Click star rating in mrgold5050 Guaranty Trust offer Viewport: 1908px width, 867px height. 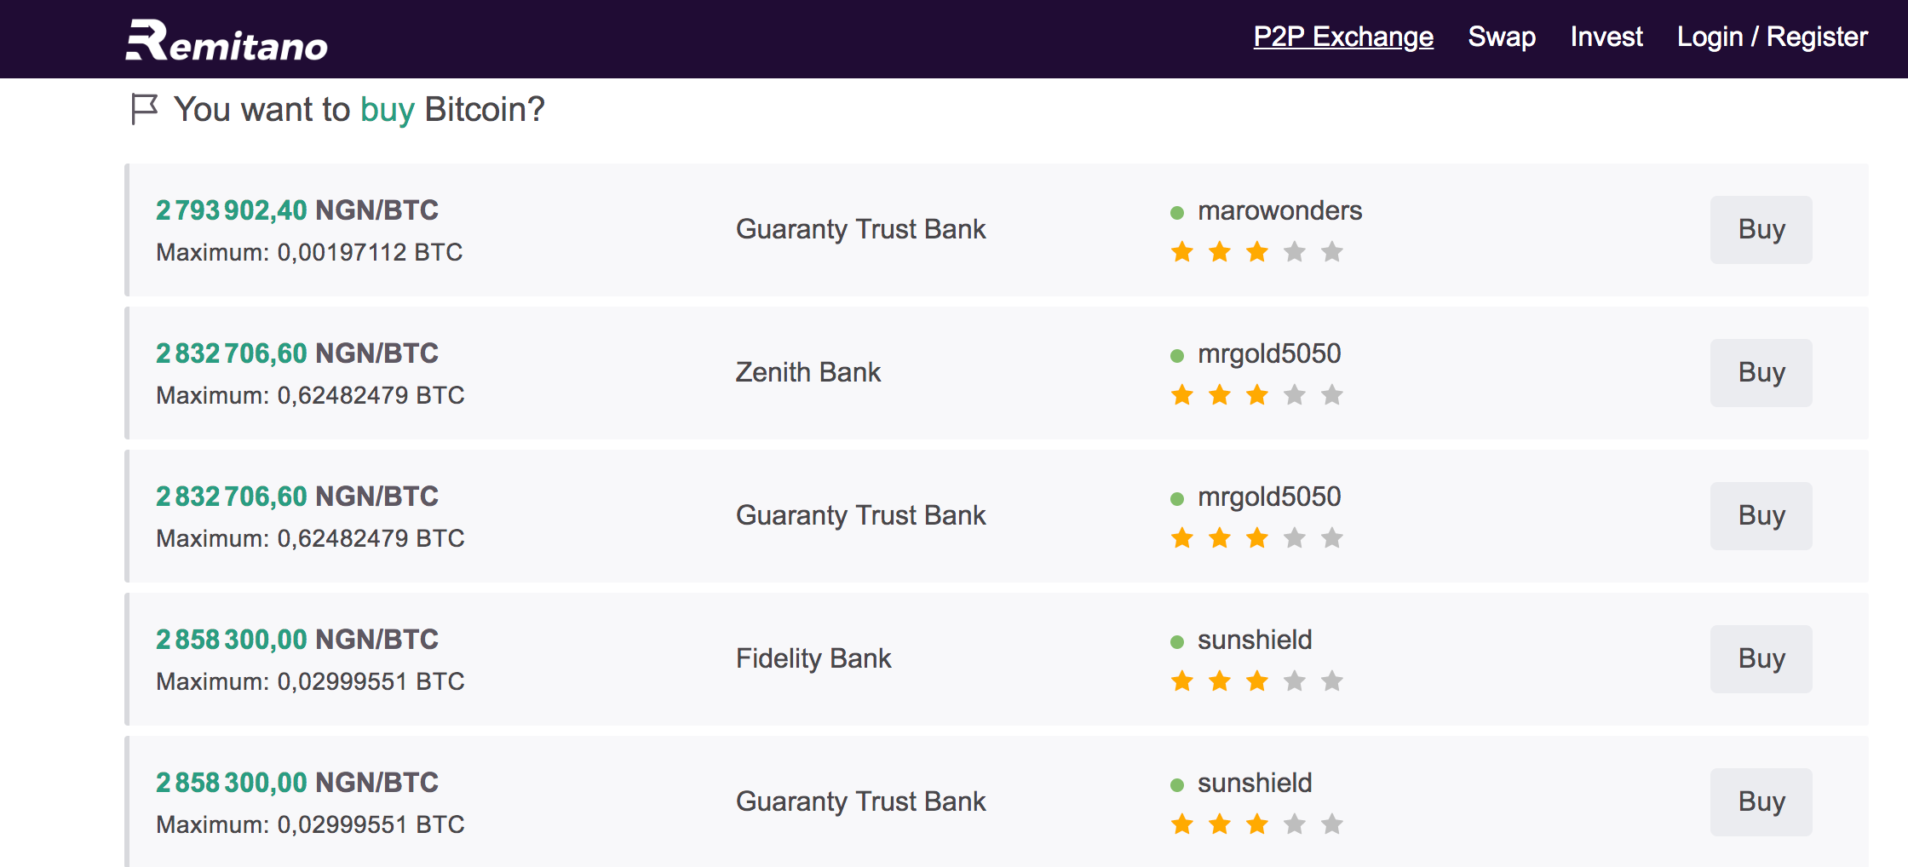click(x=1256, y=538)
